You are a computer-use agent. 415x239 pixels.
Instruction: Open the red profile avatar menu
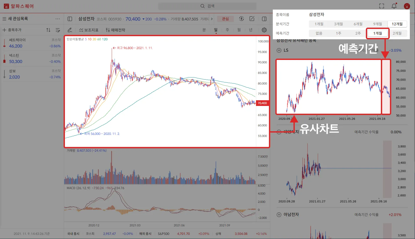coord(407,6)
